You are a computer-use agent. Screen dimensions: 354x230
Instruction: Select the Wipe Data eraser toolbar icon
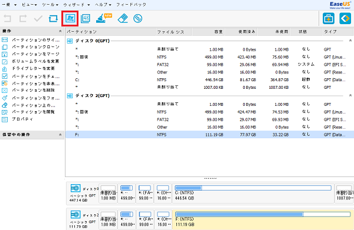click(x=123, y=18)
